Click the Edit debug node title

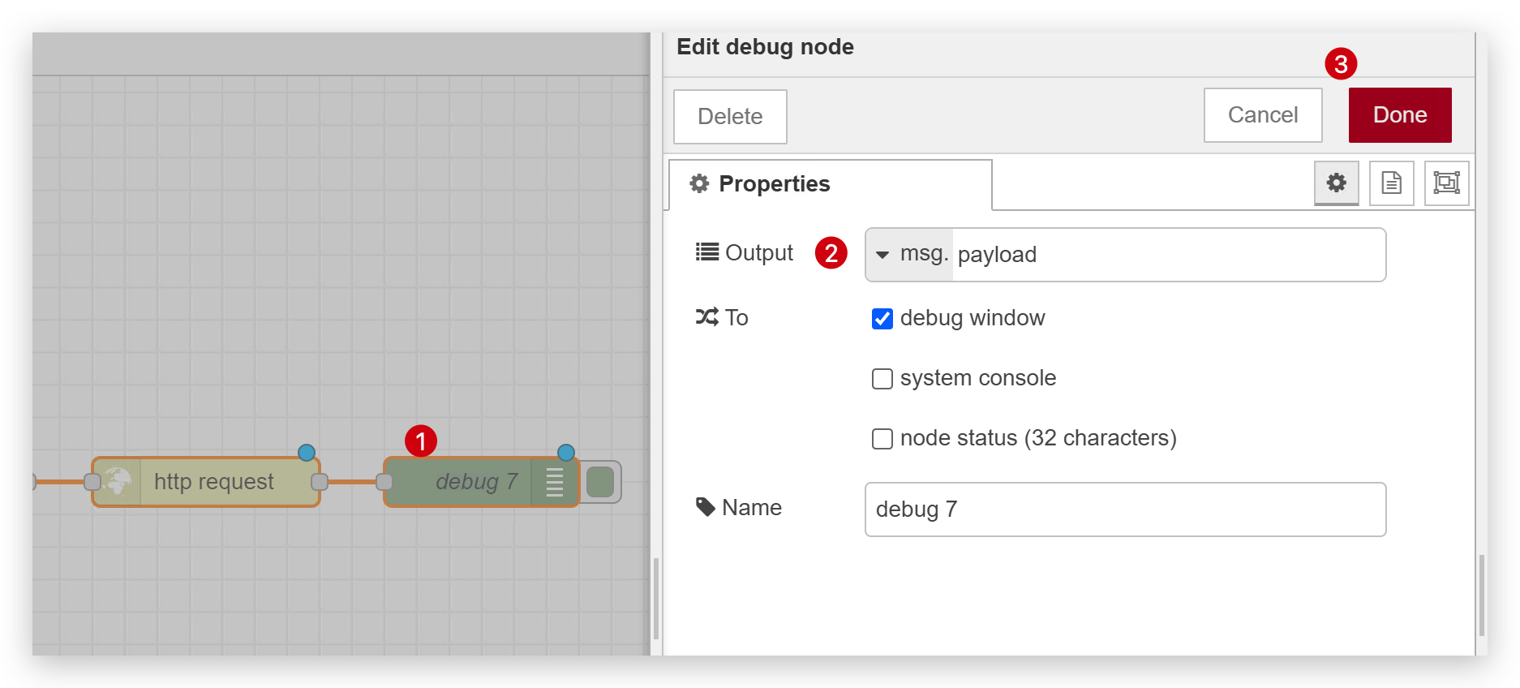coord(765,47)
